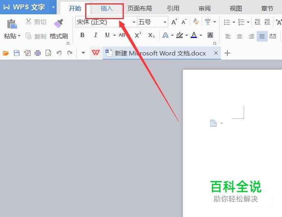Apply superscript X² formatting
This screenshot has height=217, width=282.
138,35
